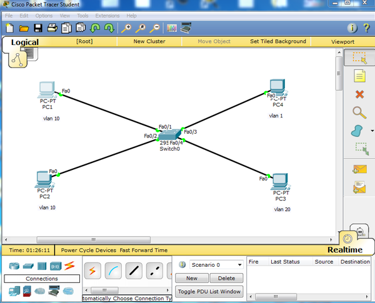Click the Undo arrow icon
Viewport: 375px width, 303px height.
pyautogui.click(x=95, y=28)
